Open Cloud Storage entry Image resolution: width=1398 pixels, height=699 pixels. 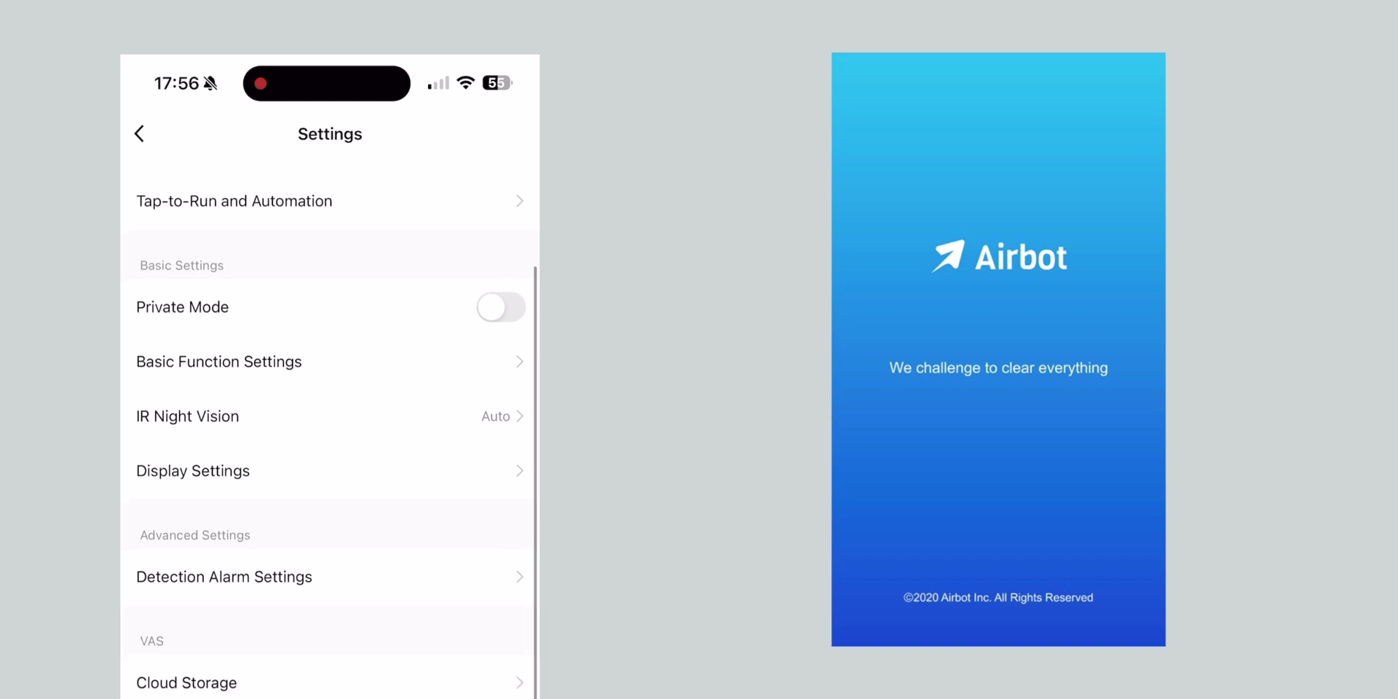click(x=330, y=683)
